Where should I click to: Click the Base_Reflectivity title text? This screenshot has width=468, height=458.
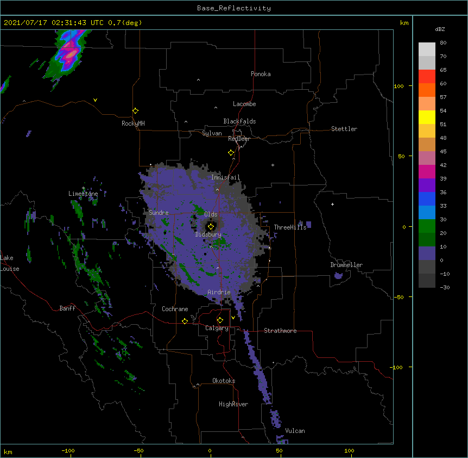pos(234,8)
